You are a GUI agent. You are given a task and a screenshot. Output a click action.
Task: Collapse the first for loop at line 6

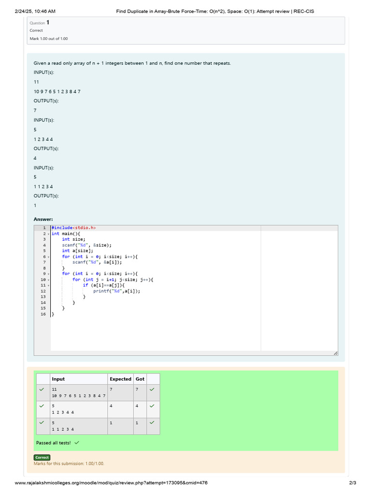click(x=48, y=257)
